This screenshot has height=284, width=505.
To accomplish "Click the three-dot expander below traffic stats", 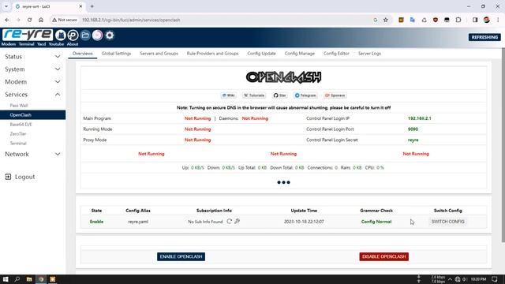I will coord(283,182).
